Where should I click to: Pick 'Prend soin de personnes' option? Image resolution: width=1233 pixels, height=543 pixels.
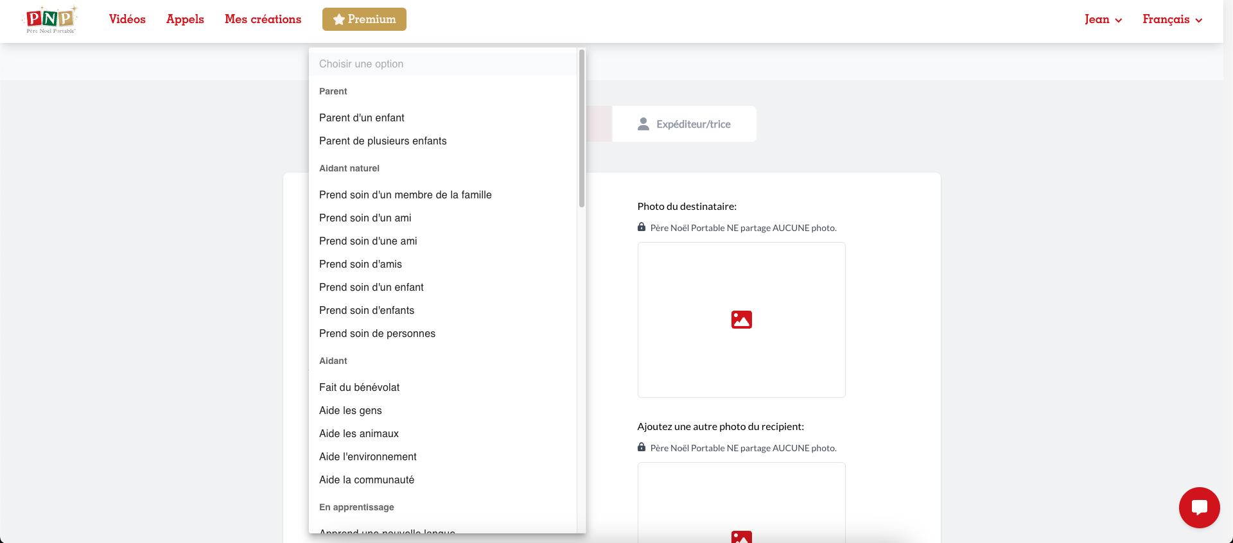click(x=442, y=333)
